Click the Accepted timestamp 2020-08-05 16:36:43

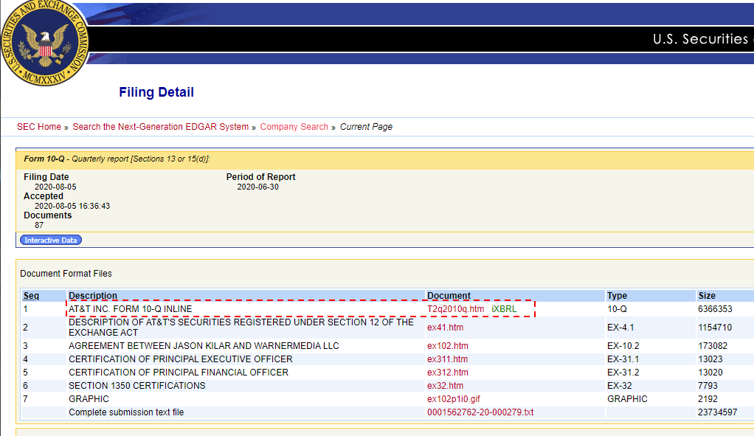pos(72,207)
